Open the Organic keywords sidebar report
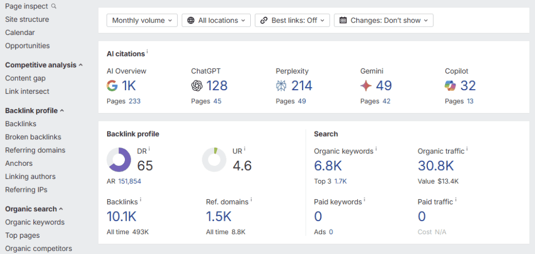The width and height of the screenshot is (535, 254). click(x=35, y=222)
